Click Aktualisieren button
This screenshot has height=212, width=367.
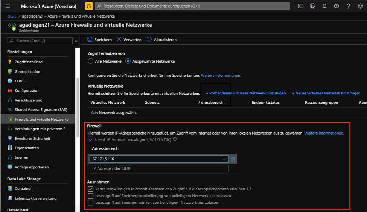[162, 39]
